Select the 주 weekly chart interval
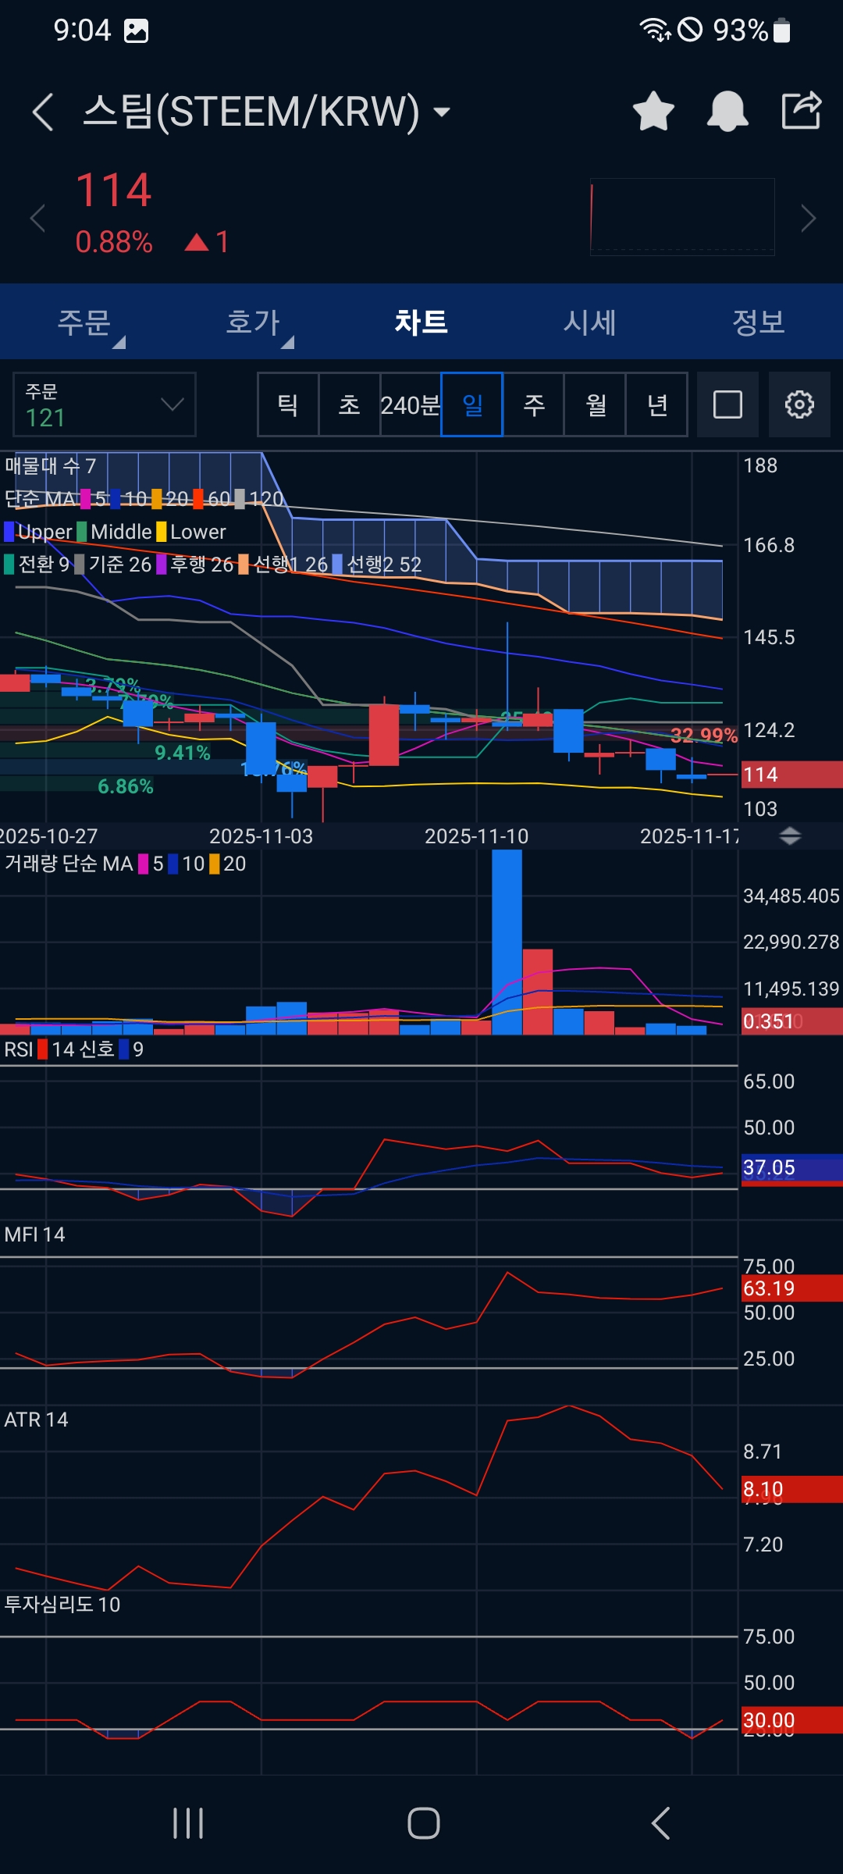This screenshot has height=1874, width=843. [x=534, y=404]
